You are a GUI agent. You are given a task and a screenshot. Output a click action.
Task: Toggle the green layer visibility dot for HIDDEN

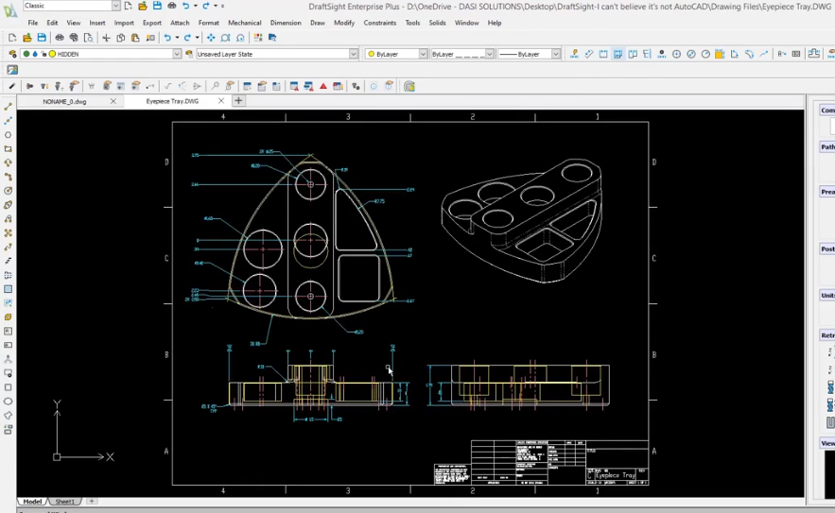pyautogui.click(x=26, y=54)
